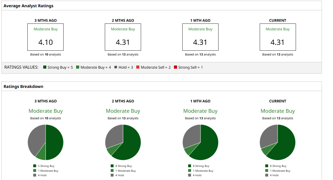This screenshot has width=333, height=180.
Task: Click the 8 Strong Buy swatch under 1 MTH AGO pie
Action: (x=190, y=166)
